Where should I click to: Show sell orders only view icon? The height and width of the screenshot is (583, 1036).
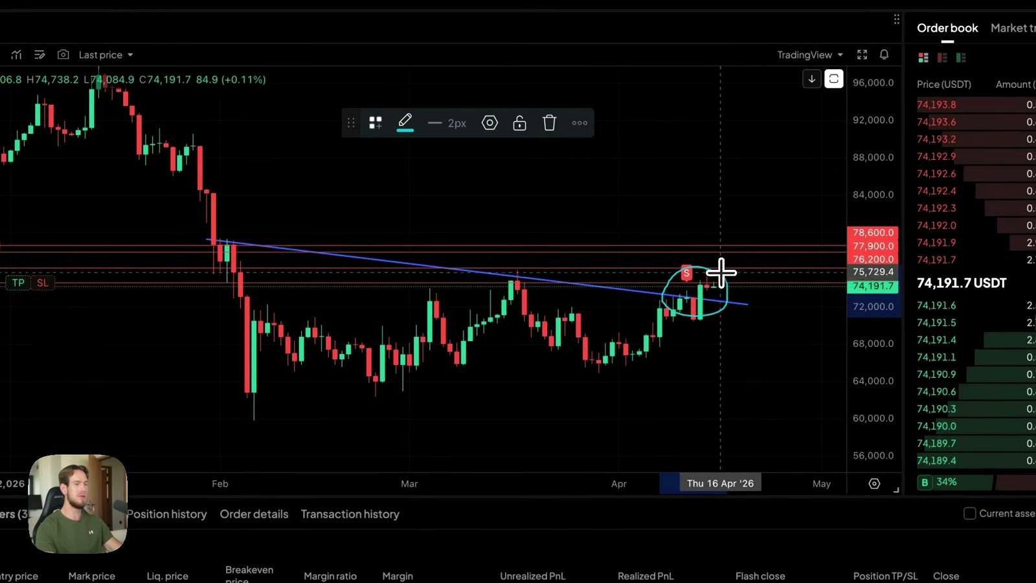click(942, 58)
